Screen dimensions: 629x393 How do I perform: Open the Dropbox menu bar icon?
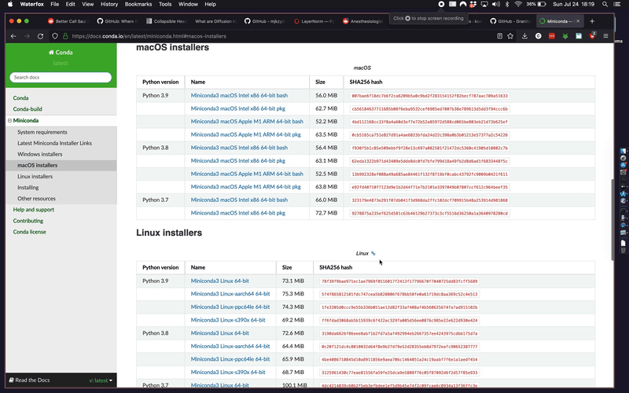[473, 4]
